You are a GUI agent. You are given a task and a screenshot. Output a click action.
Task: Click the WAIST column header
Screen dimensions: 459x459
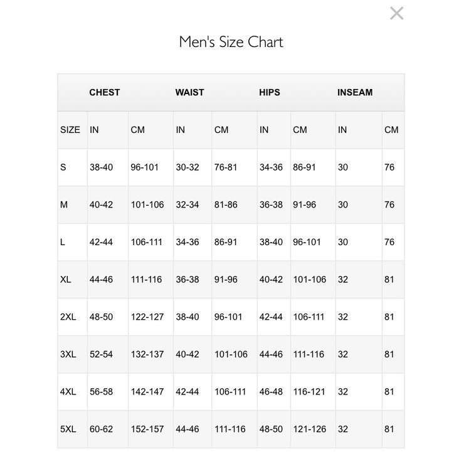tap(189, 92)
